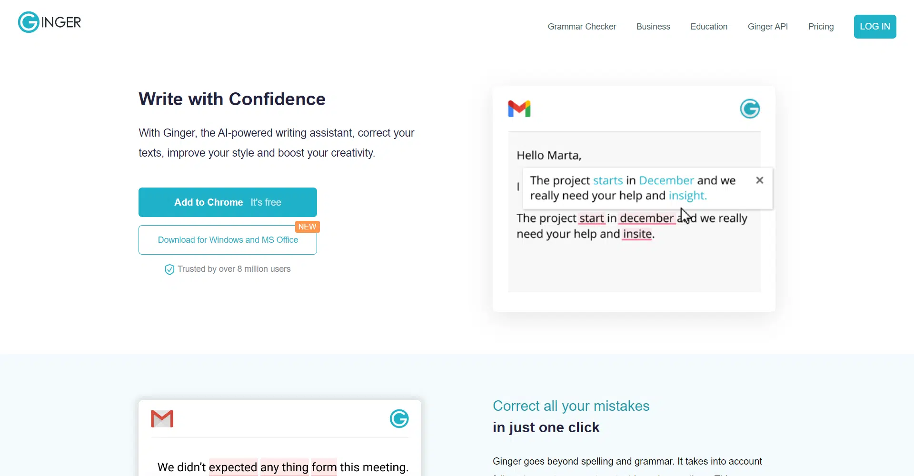Click the suggested correction "insight."

687,196
